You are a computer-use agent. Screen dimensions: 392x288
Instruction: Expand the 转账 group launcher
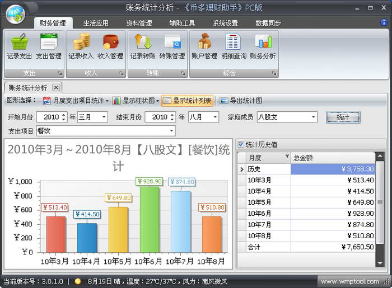pyautogui.click(x=183, y=73)
